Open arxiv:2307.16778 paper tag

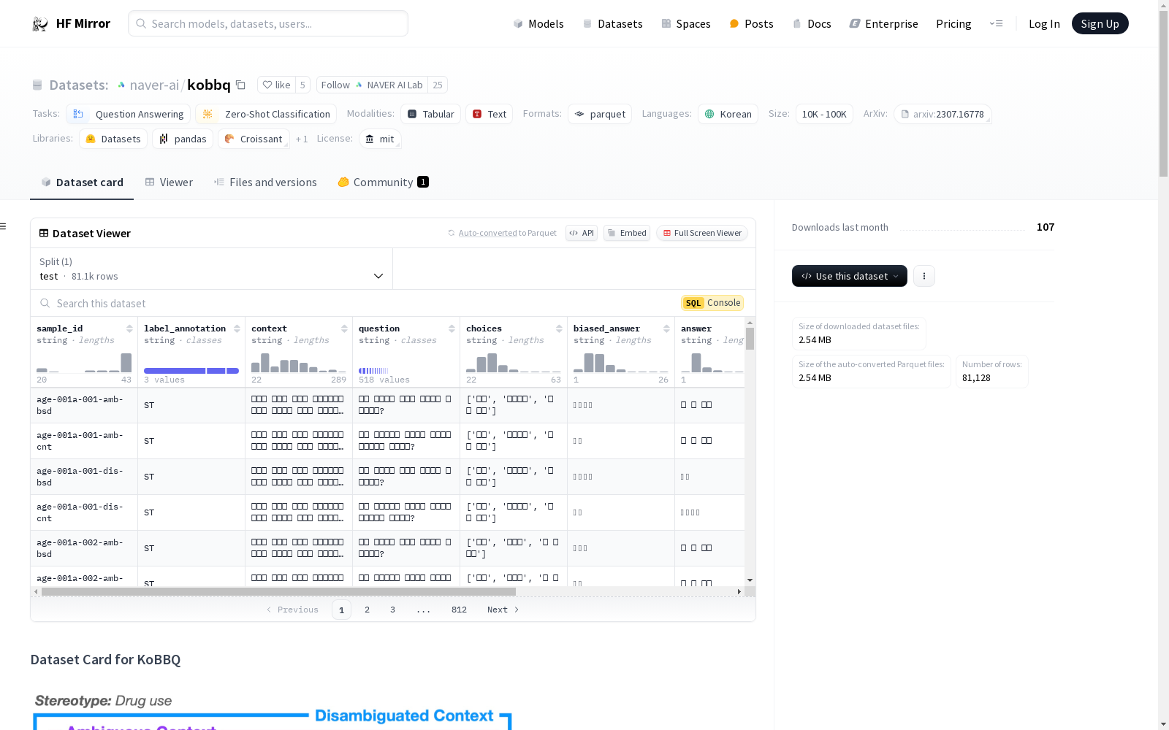click(x=943, y=114)
